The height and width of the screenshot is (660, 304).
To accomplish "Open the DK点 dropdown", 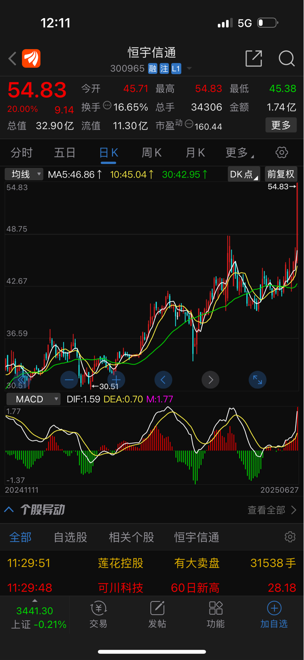I will point(244,174).
